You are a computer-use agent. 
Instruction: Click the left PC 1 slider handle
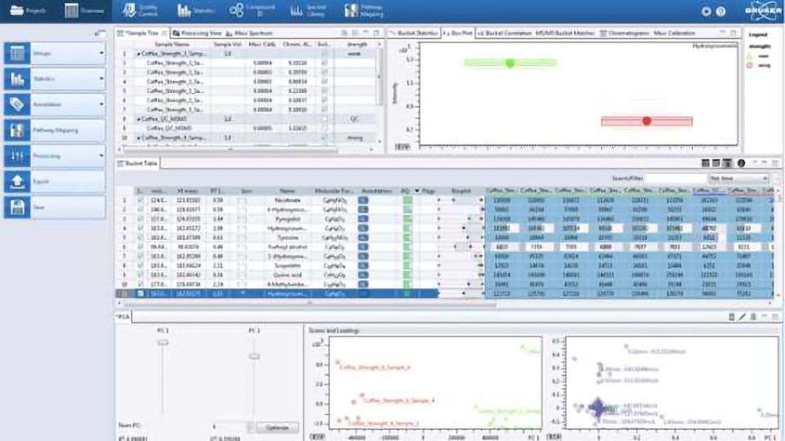163,342
